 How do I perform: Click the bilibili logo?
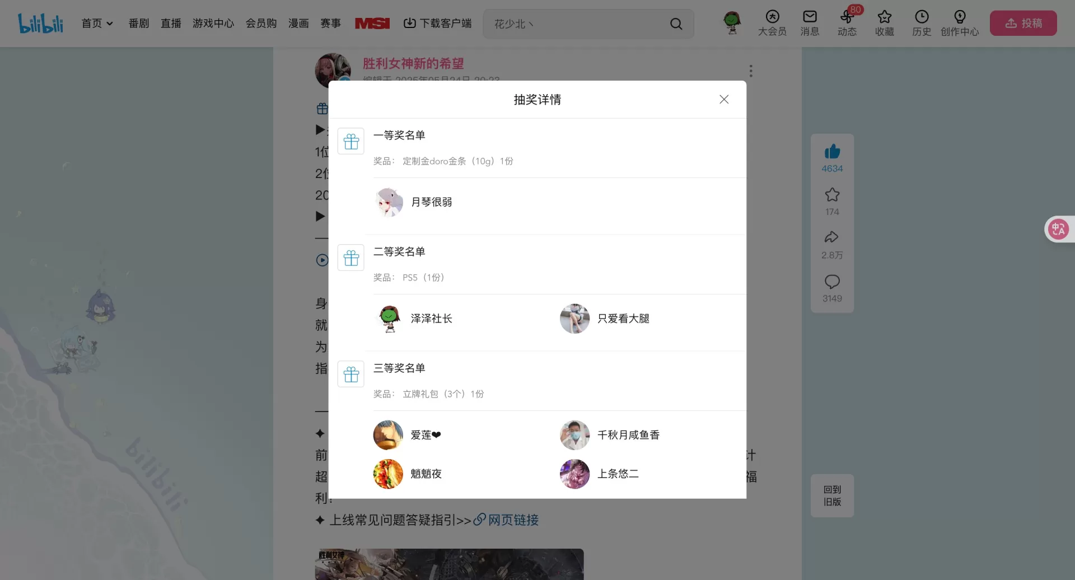click(x=40, y=23)
